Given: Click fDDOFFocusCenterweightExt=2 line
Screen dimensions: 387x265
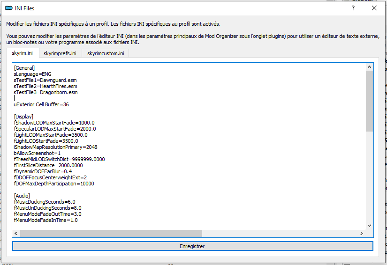Looking at the screenshot, I should (x=50, y=177).
